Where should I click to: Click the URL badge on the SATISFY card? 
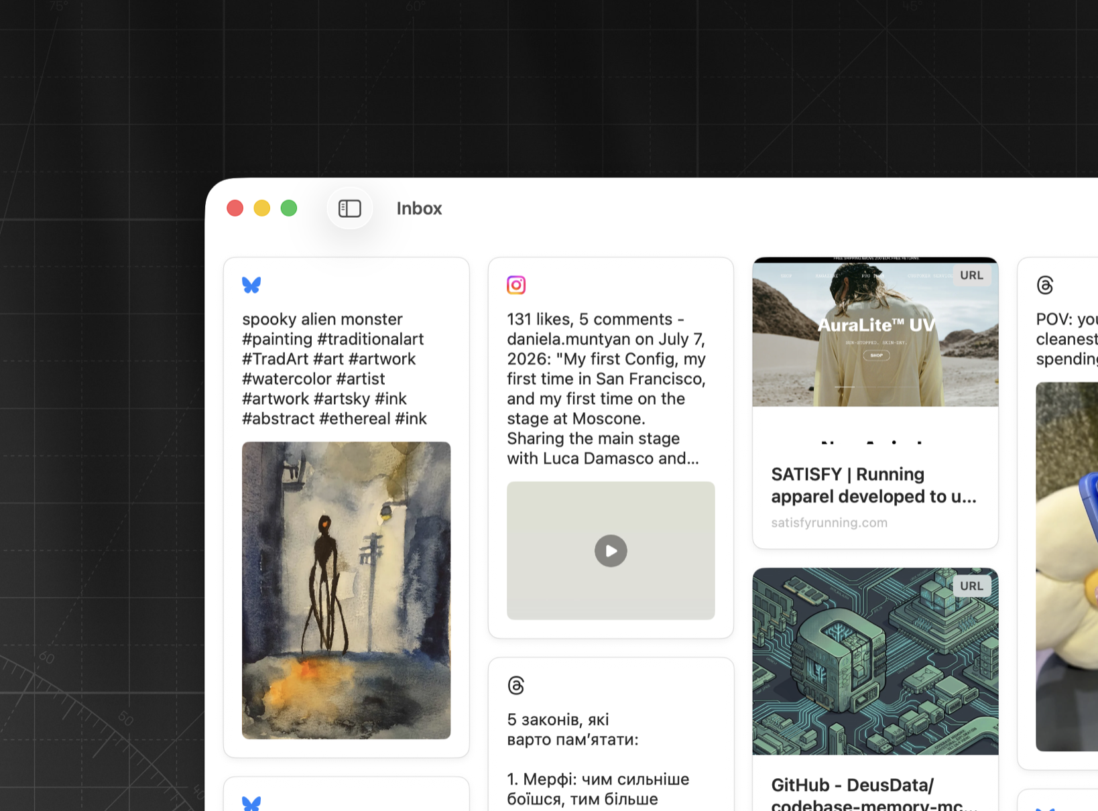[971, 275]
